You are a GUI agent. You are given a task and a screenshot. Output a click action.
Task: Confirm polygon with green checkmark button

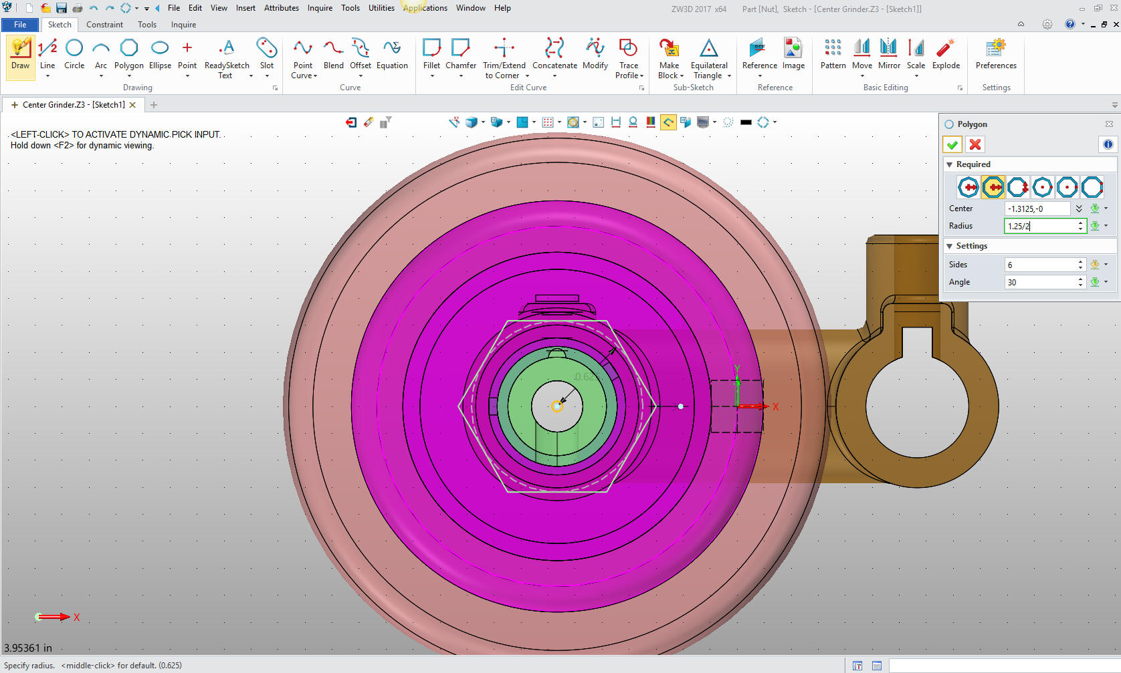(x=952, y=144)
